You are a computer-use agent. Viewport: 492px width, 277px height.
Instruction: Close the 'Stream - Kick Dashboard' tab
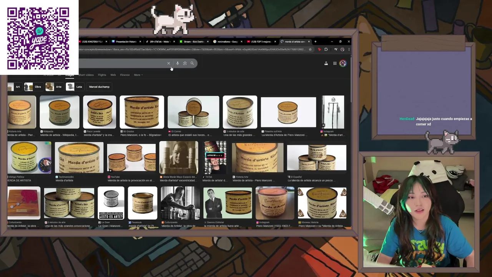point(208,42)
